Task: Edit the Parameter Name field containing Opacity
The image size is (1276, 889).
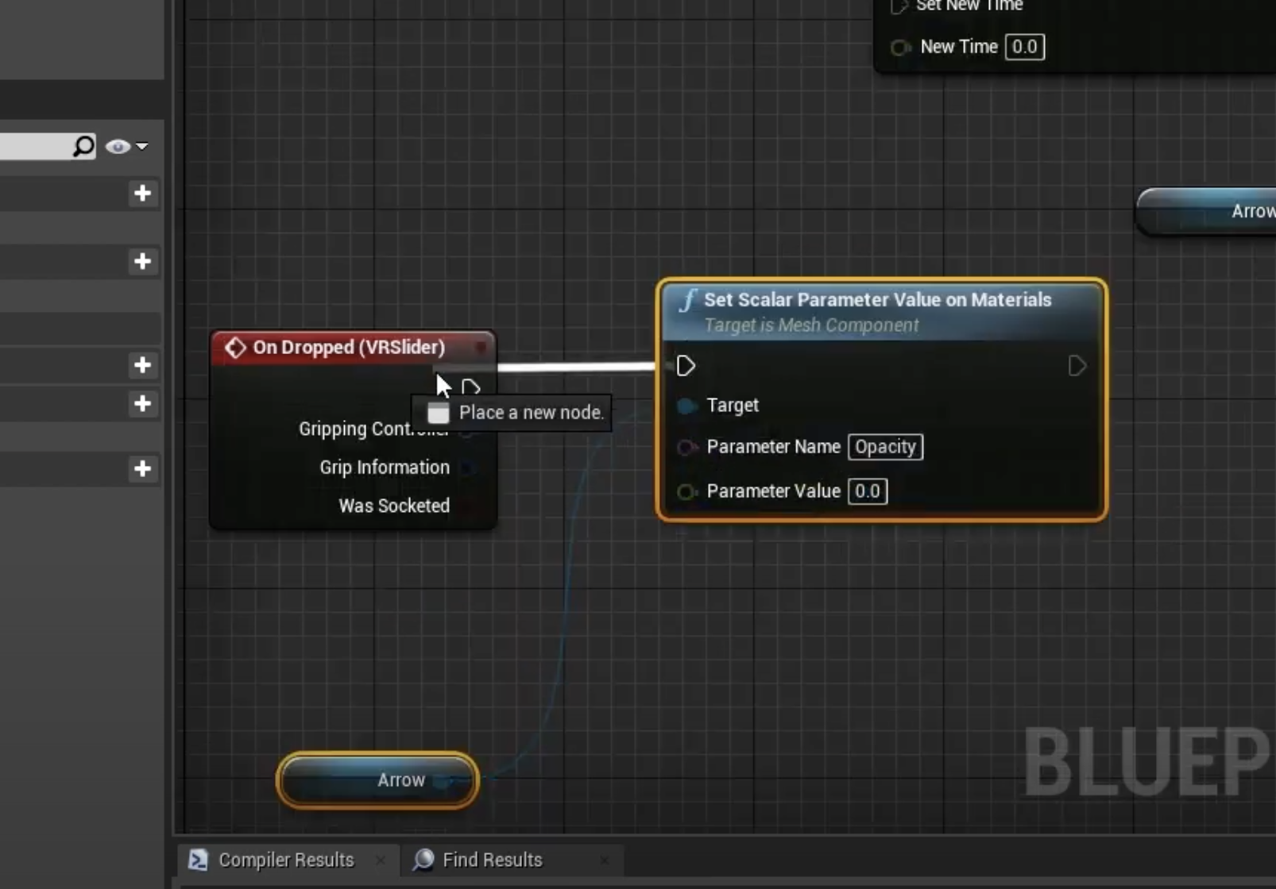Action: [885, 447]
